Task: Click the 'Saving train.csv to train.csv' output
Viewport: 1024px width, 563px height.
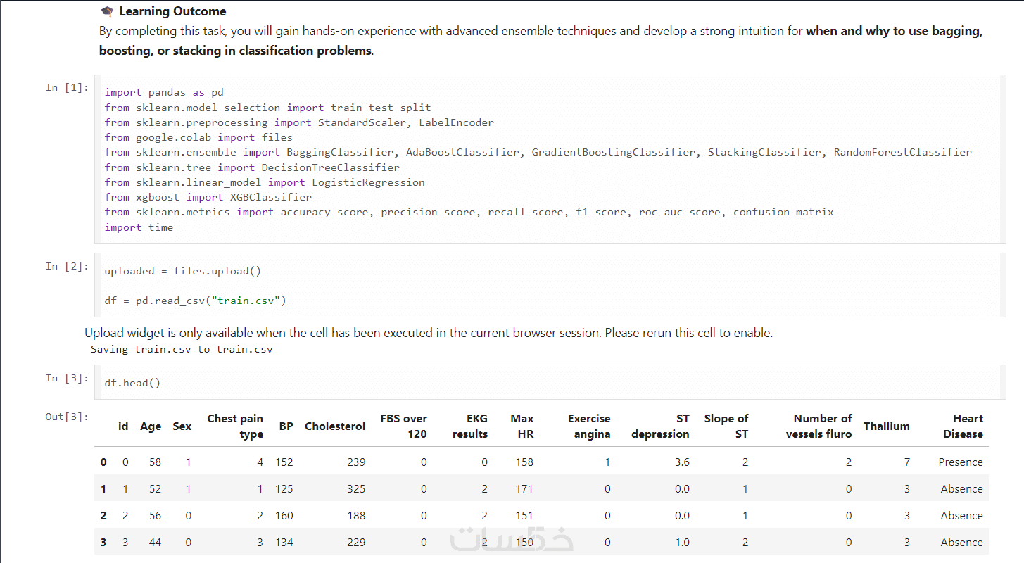Action: pyautogui.click(x=181, y=349)
